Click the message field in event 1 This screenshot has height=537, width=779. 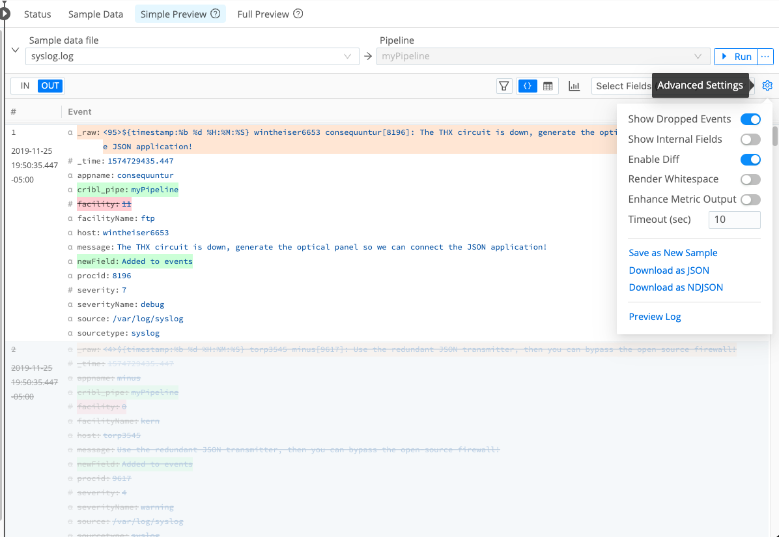pos(312,247)
